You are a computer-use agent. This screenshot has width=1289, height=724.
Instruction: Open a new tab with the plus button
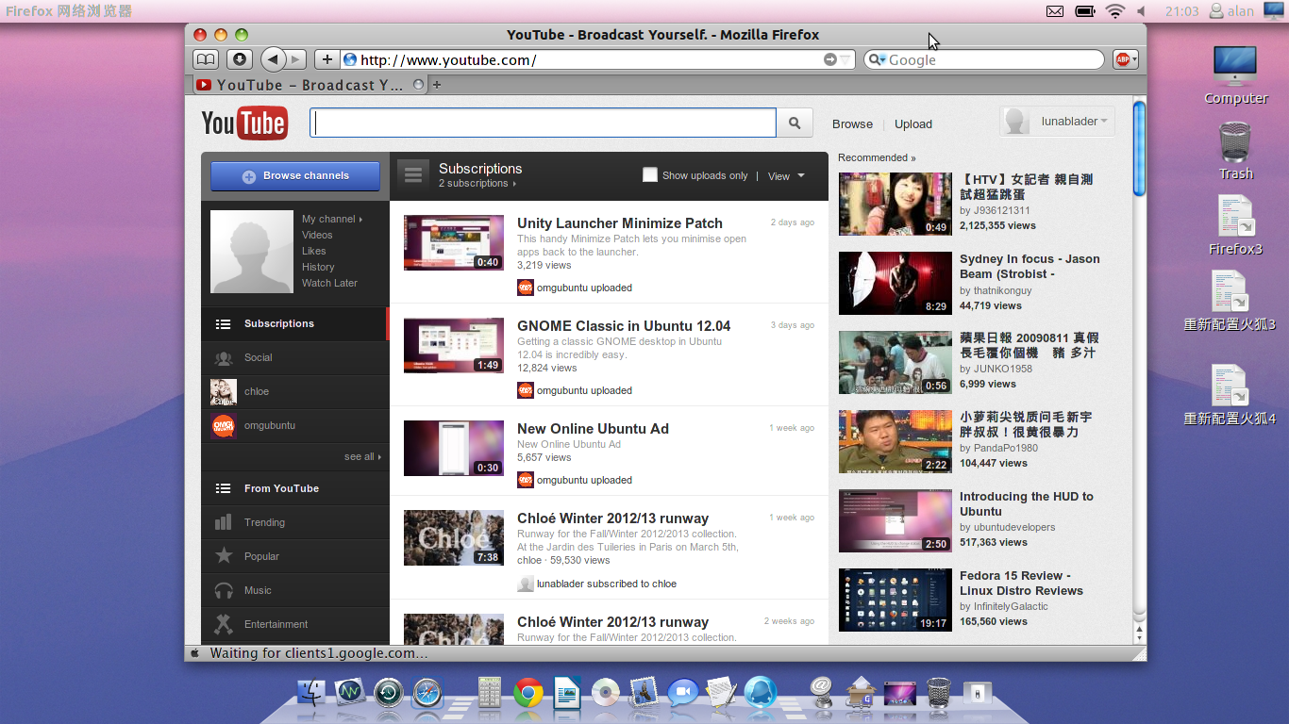[x=437, y=85]
